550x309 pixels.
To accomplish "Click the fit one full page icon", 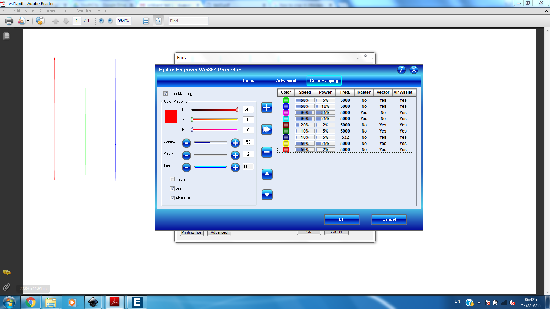I will pyautogui.click(x=158, y=21).
